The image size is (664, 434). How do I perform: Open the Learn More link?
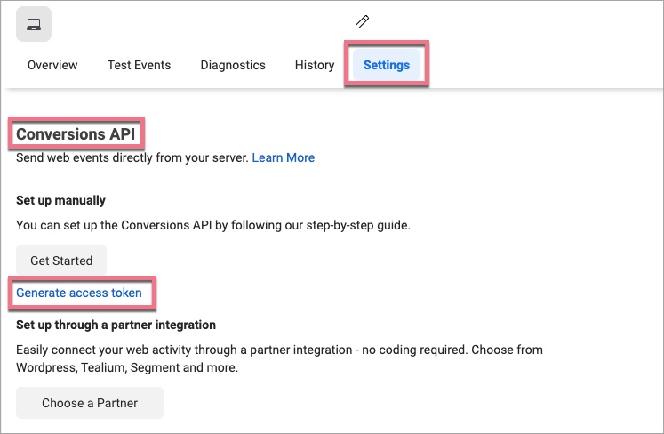click(x=283, y=157)
